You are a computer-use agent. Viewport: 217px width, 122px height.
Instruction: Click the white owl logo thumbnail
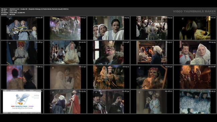(22, 102)
